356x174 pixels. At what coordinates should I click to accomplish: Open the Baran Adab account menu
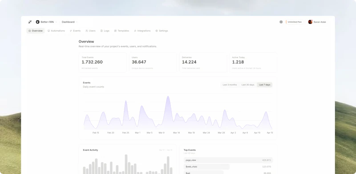pos(317,22)
